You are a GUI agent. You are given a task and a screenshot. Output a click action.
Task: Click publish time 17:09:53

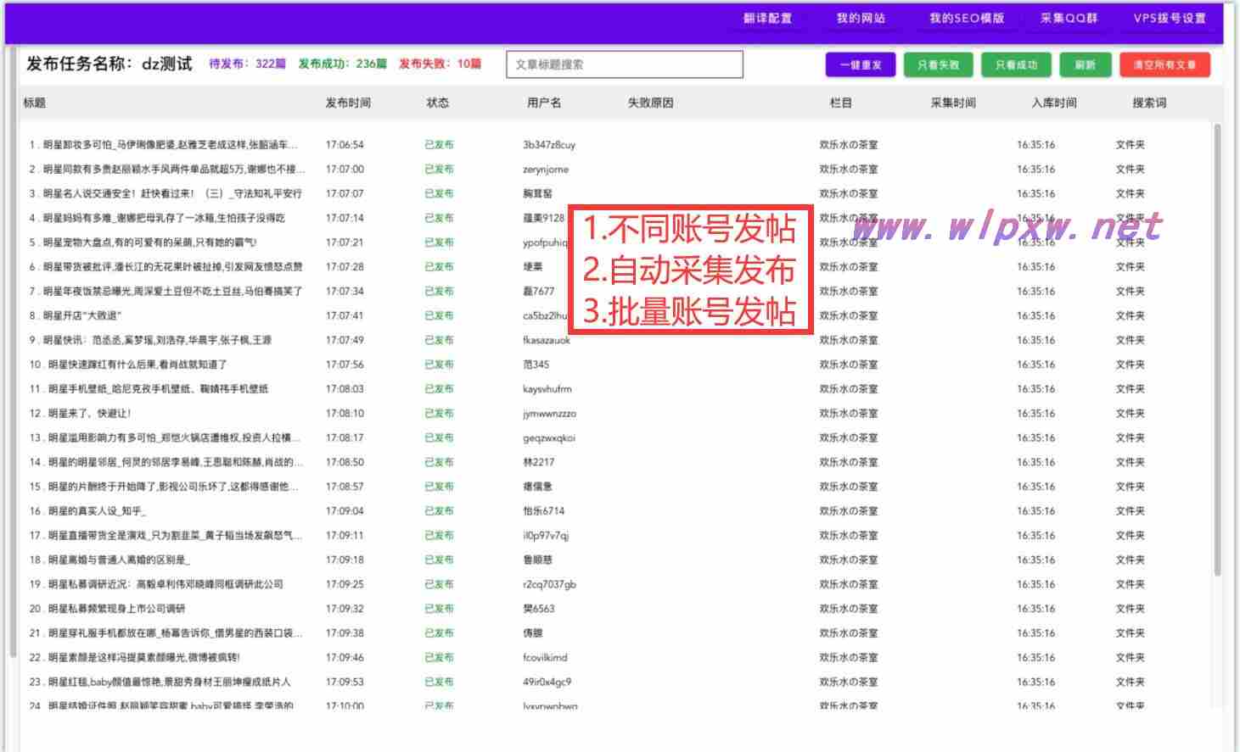point(345,682)
